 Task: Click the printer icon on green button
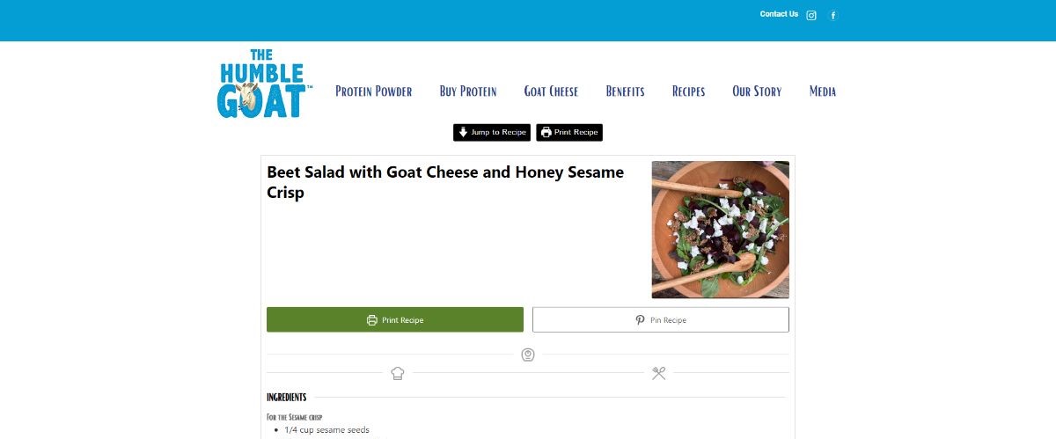(x=372, y=320)
